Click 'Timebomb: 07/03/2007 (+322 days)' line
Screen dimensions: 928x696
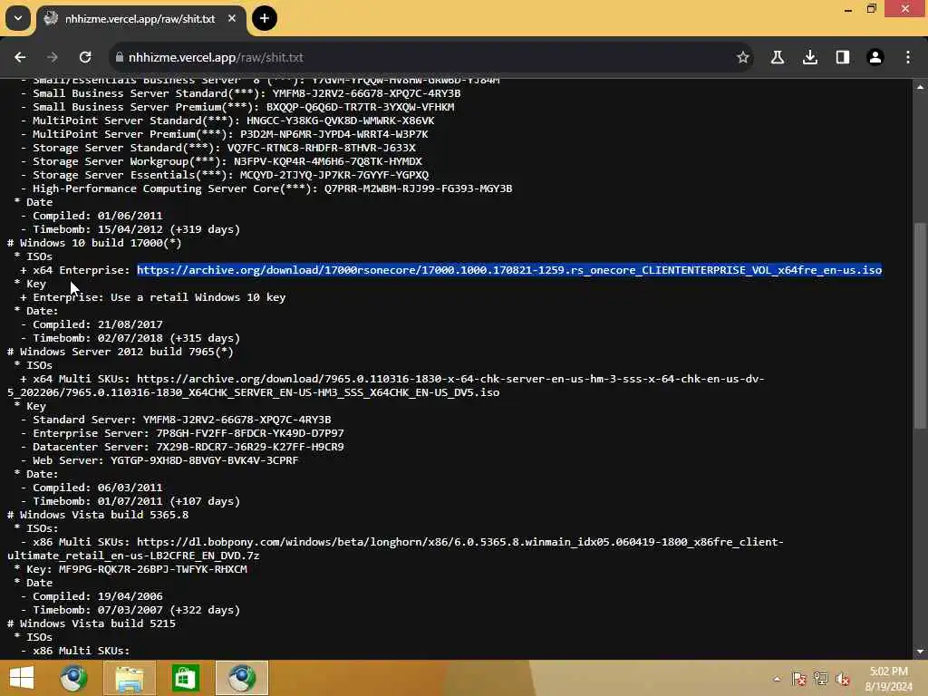pos(130,610)
